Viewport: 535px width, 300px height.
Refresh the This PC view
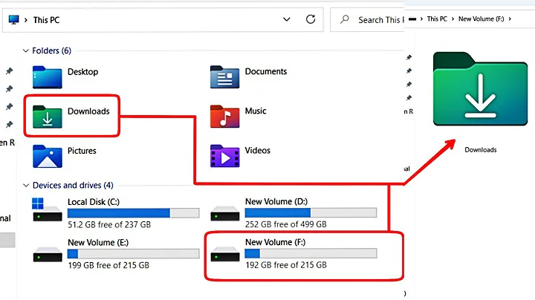click(311, 19)
